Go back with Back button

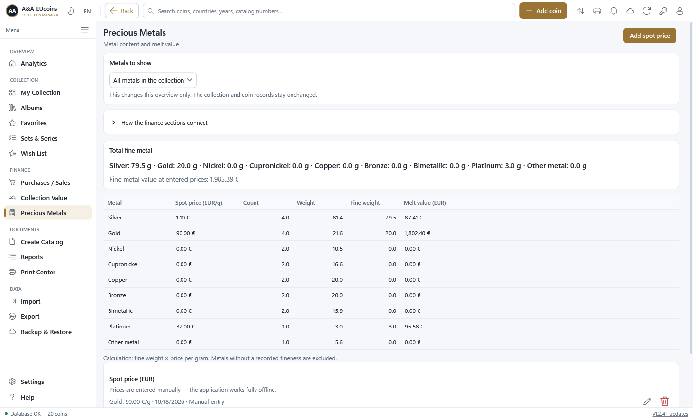pyautogui.click(x=122, y=11)
